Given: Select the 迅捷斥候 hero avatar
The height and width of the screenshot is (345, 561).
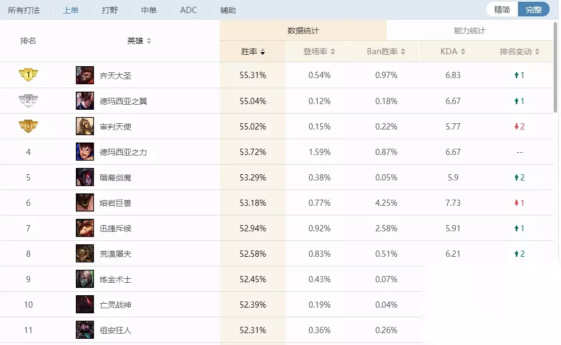Looking at the screenshot, I should tap(85, 228).
